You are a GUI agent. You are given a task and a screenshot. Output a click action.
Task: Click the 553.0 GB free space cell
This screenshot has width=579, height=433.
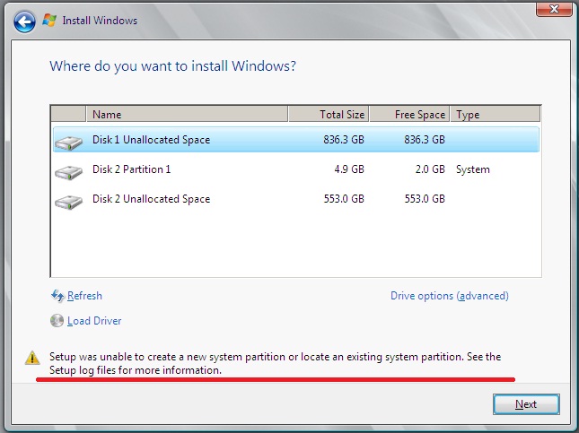coord(425,199)
